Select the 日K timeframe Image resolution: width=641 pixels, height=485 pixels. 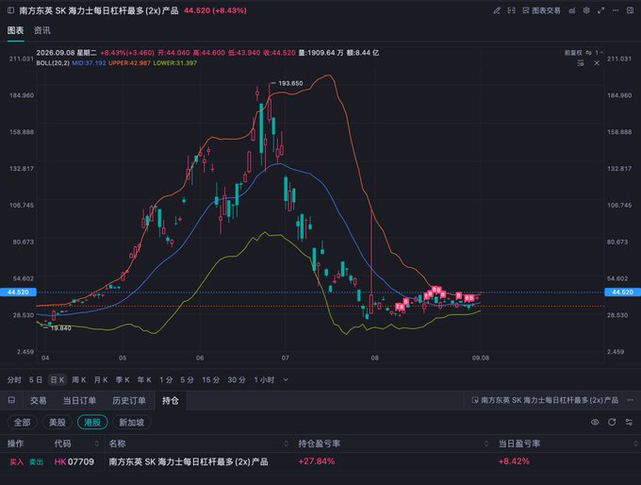click(58, 380)
